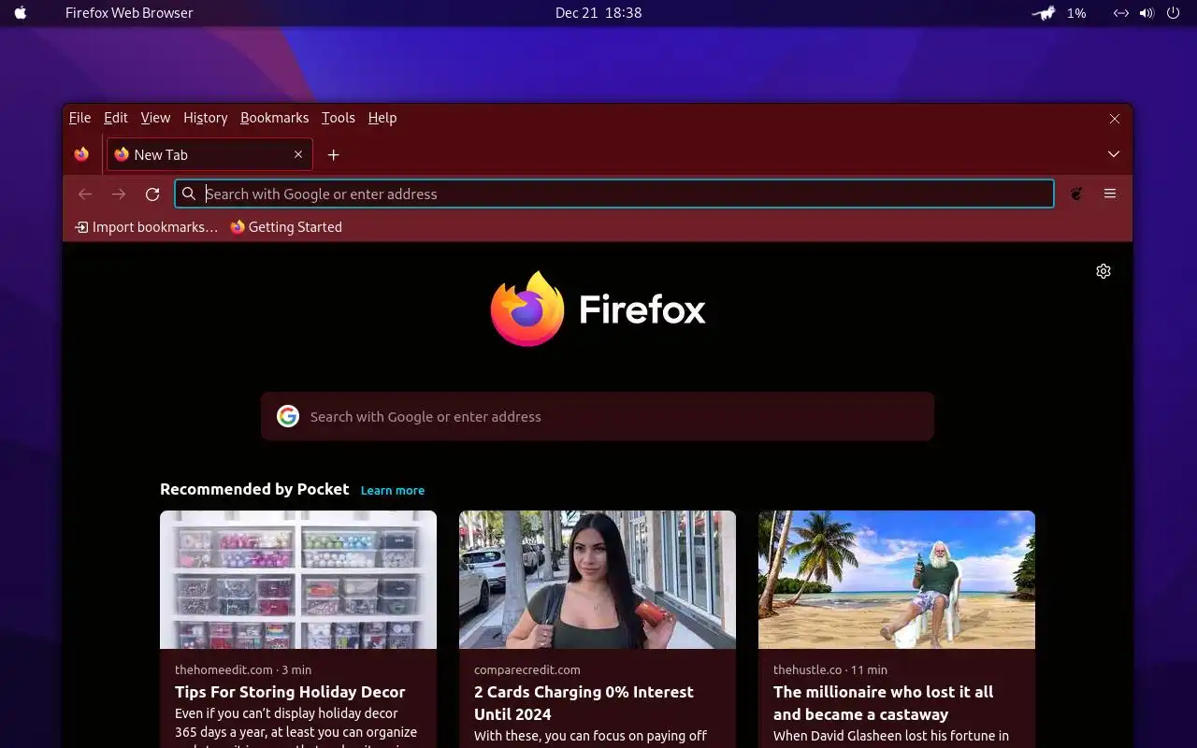Open the View menu

point(155,118)
